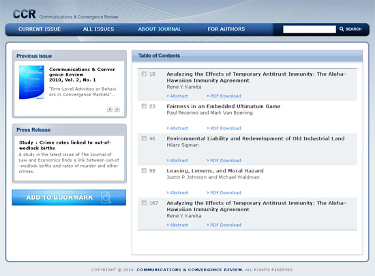Click author name Hilary Sigman
The height and width of the screenshot is (276, 375).
point(183,145)
